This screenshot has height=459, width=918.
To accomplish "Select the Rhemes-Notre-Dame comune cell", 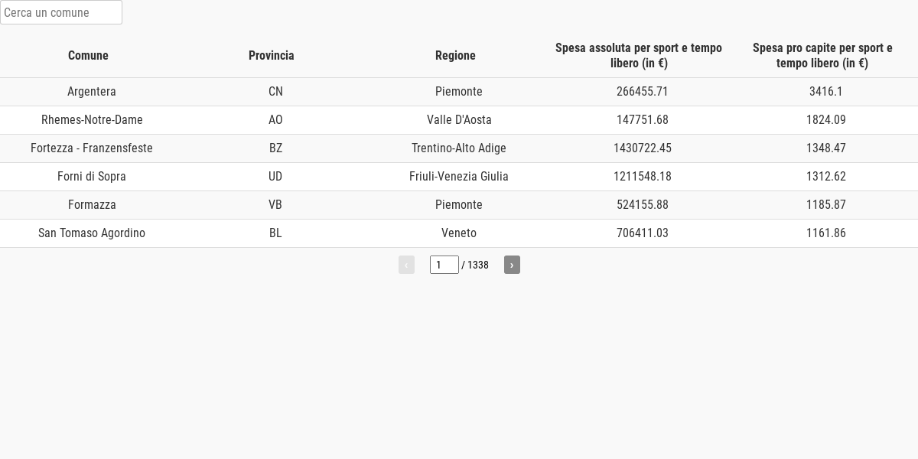I will pos(92,120).
